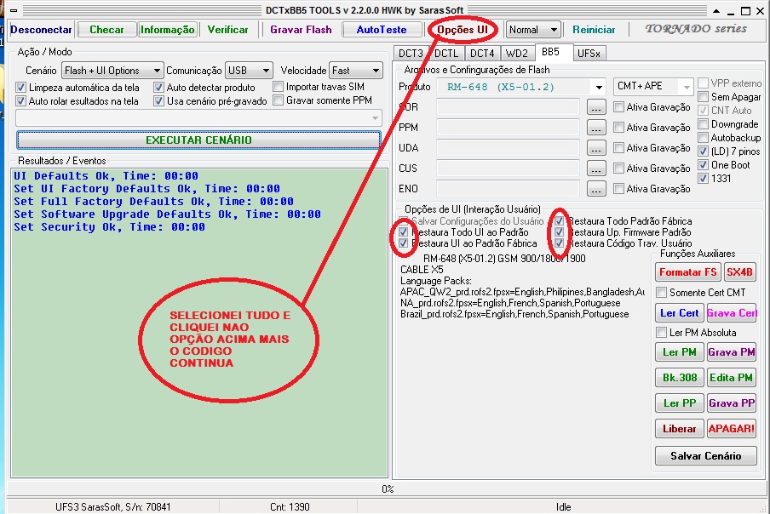Image resolution: width=770 pixels, height=514 pixels.
Task: Click the PPM file path field
Action: (x=508, y=128)
